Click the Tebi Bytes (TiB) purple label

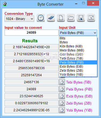tap(79, 82)
